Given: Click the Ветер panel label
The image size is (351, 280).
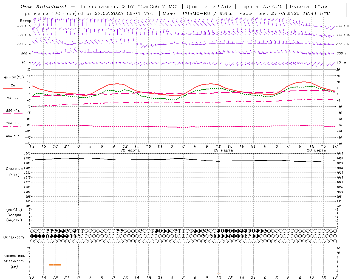Looking at the screenshot, I should click(26, 21).
